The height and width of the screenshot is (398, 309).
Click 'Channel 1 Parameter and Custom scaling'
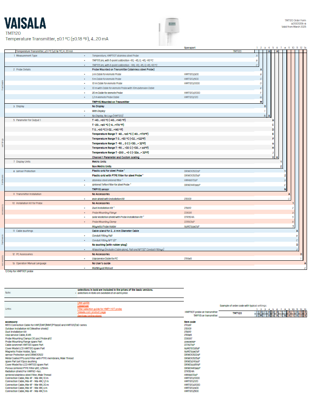[x=116, y=157]
